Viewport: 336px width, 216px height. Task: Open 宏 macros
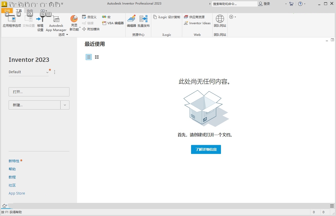[106, 17]
